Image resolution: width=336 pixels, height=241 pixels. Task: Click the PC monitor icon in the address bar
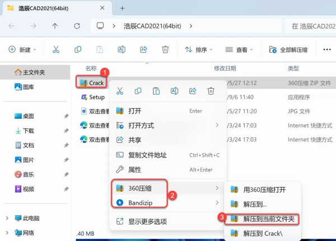(100, 26)
